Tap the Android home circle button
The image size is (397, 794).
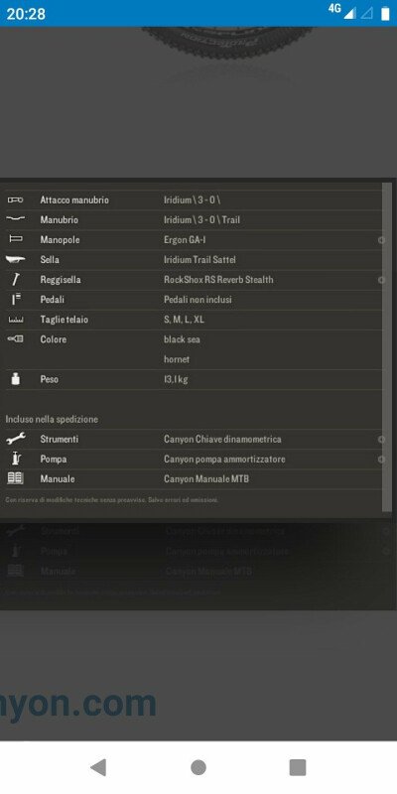pos(198,767)
